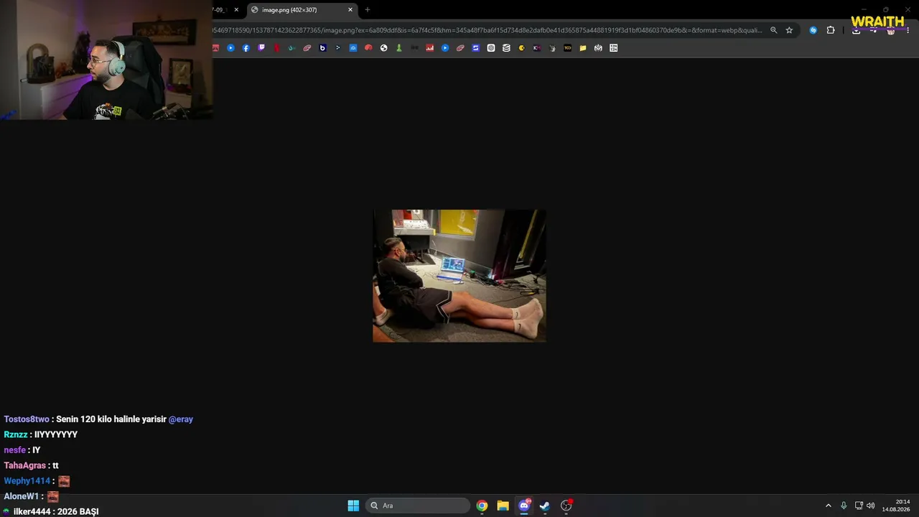Viewport: 919px width, 517px height.
Task: Open network settings from the tray
Action: (859, 506)
